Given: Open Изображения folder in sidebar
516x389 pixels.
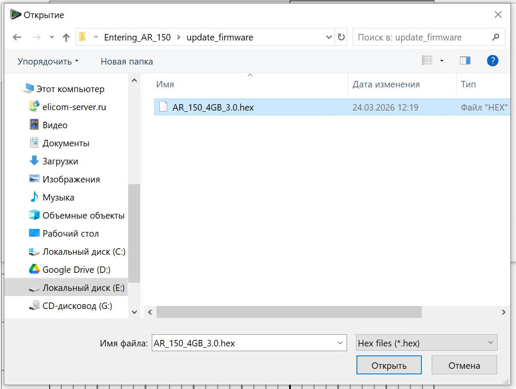Looking at the screenshot, I should click(71, 179).
